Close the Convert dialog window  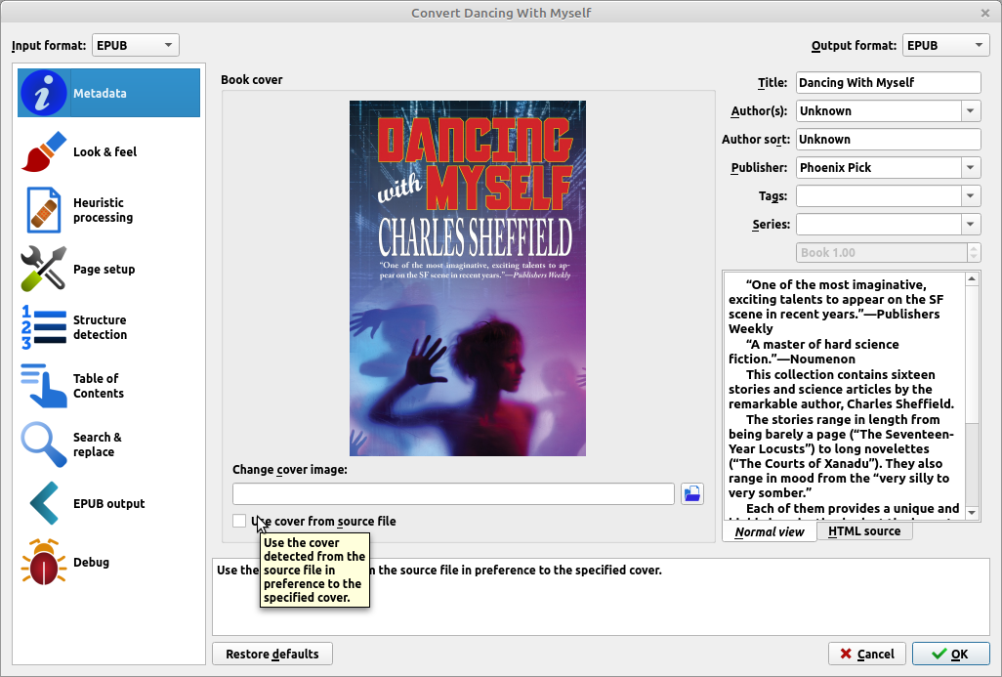[984, 13]
